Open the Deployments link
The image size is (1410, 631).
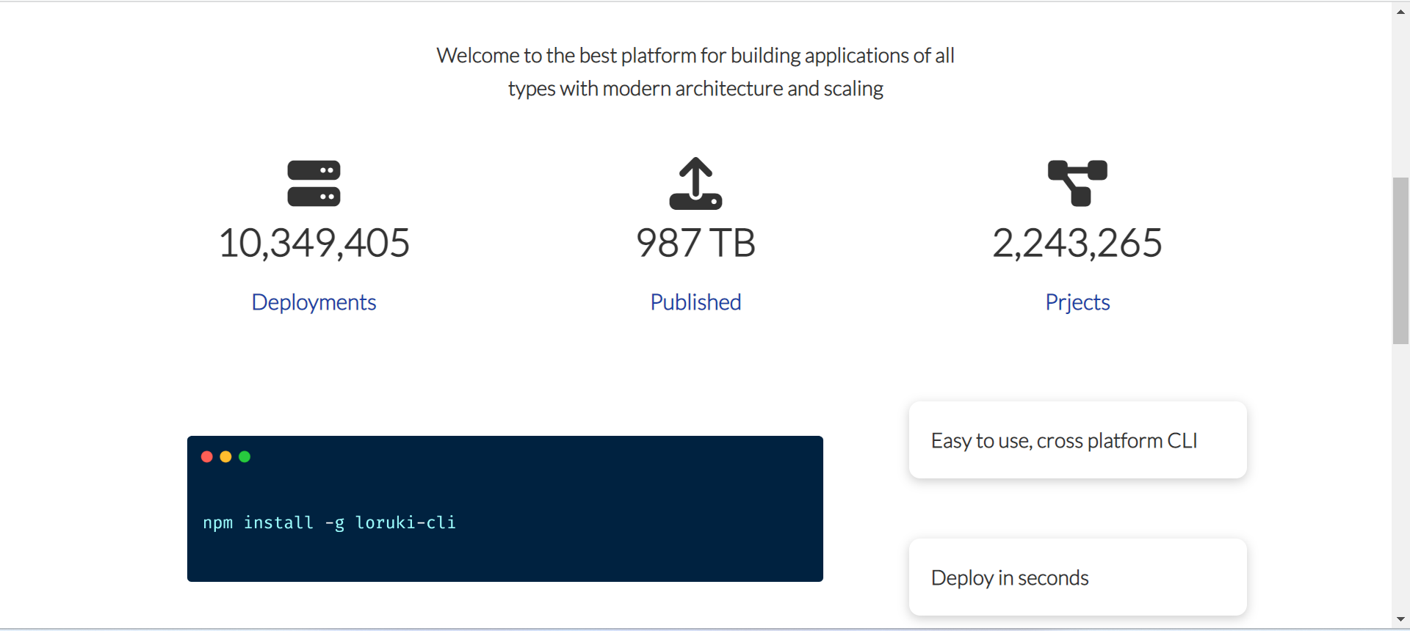click(x=314, y=302)
